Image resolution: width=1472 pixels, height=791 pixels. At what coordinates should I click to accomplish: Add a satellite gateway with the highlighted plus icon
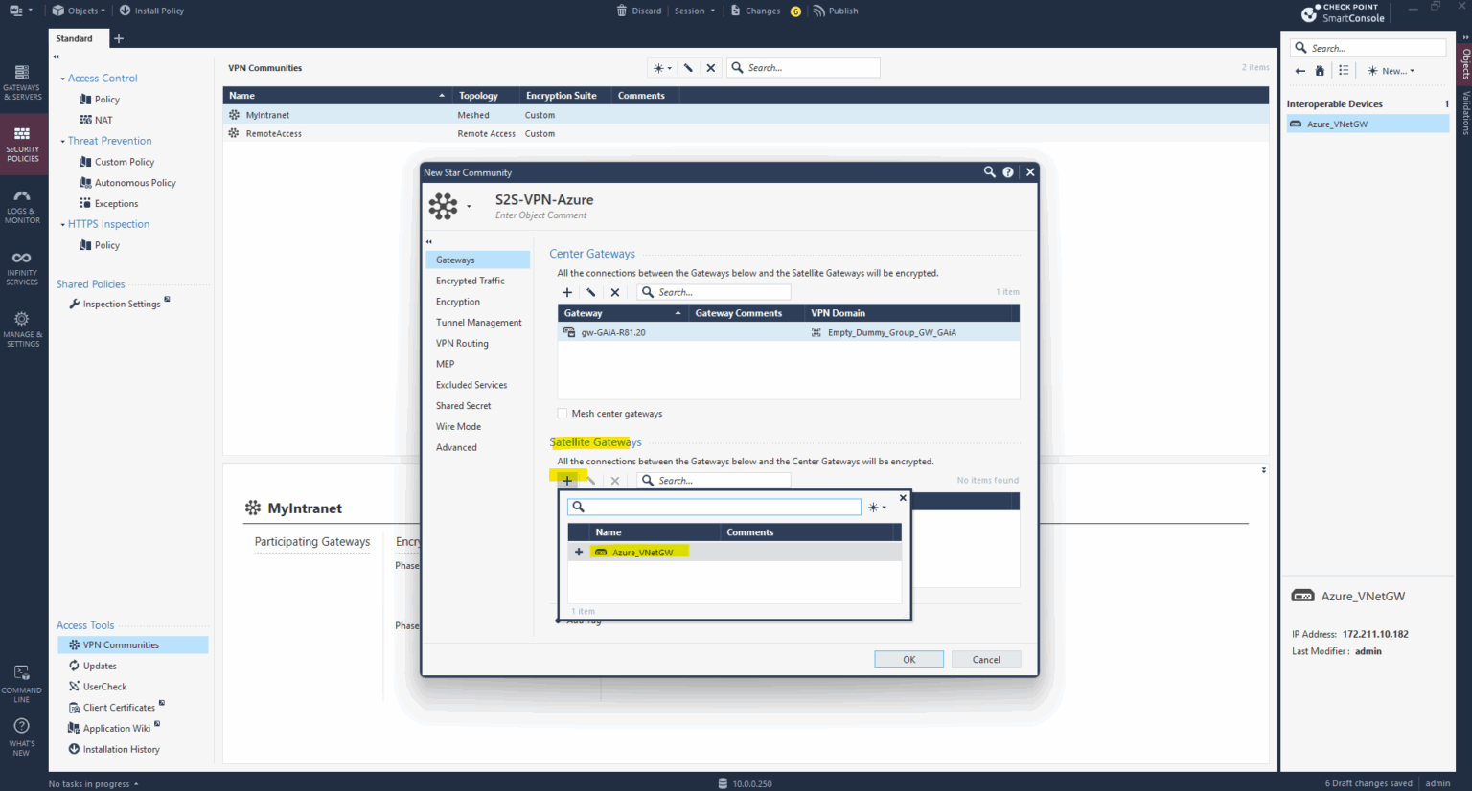pos(566,480)
